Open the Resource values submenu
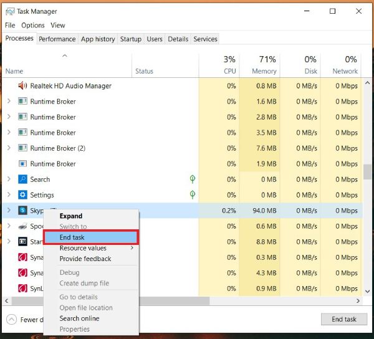Screen dimensions: 374x339 pyautogui.click(x=92, y=248)
